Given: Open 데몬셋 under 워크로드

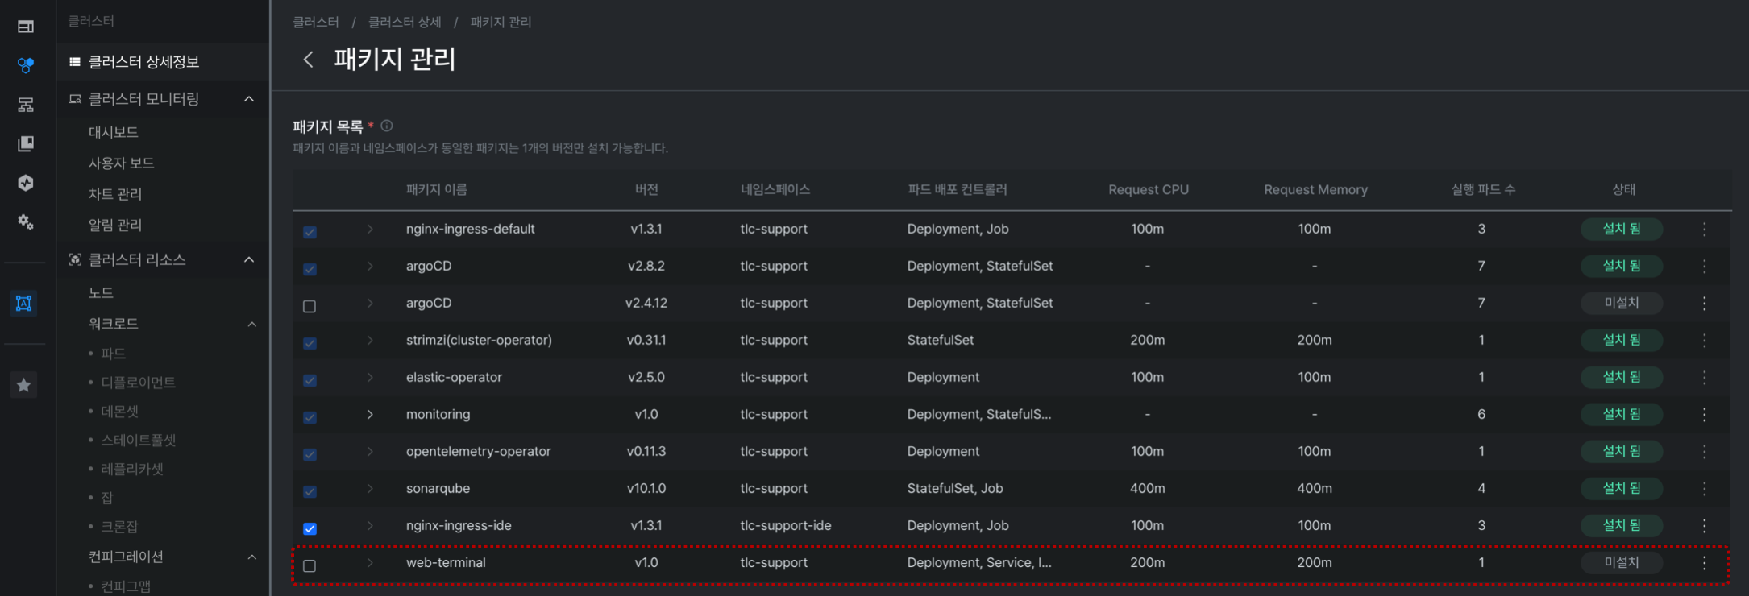Looking at the screenshot, I should coord(119,412).
